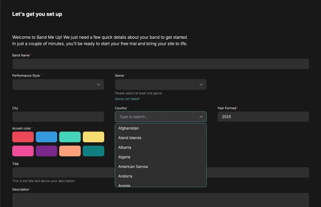Select the dark teal accent color
The image size is (321, 207).
(x=93, y=151)
